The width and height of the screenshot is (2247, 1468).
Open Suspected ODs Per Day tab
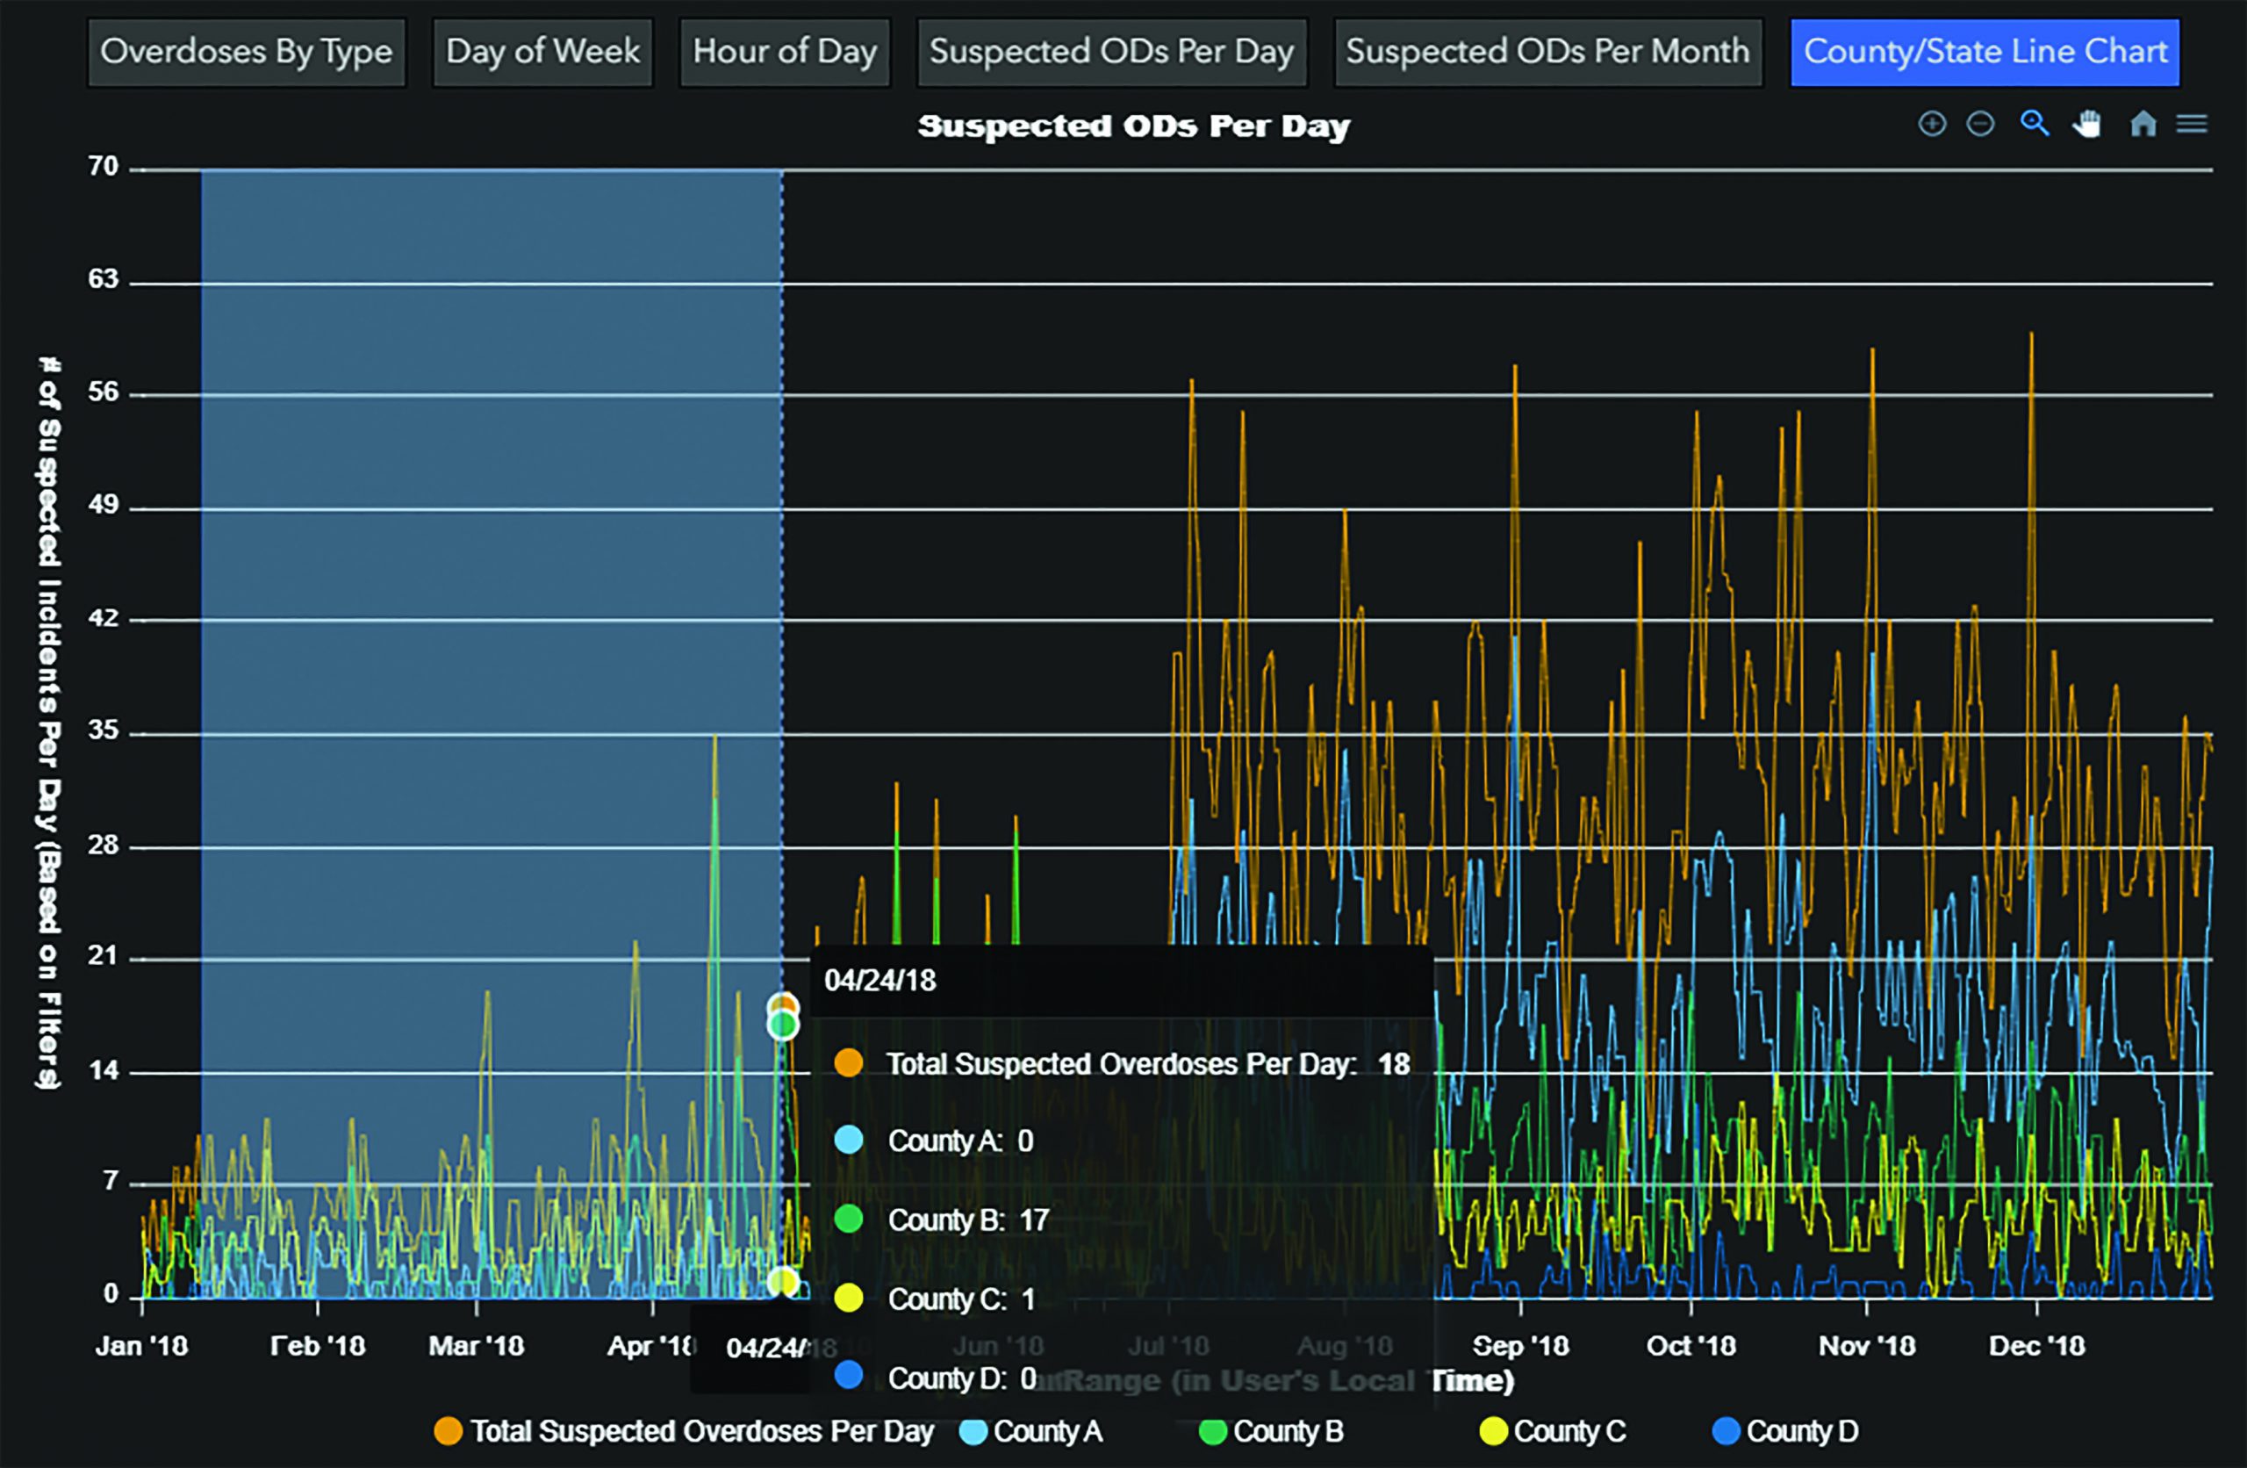(x=1111, y=52)
